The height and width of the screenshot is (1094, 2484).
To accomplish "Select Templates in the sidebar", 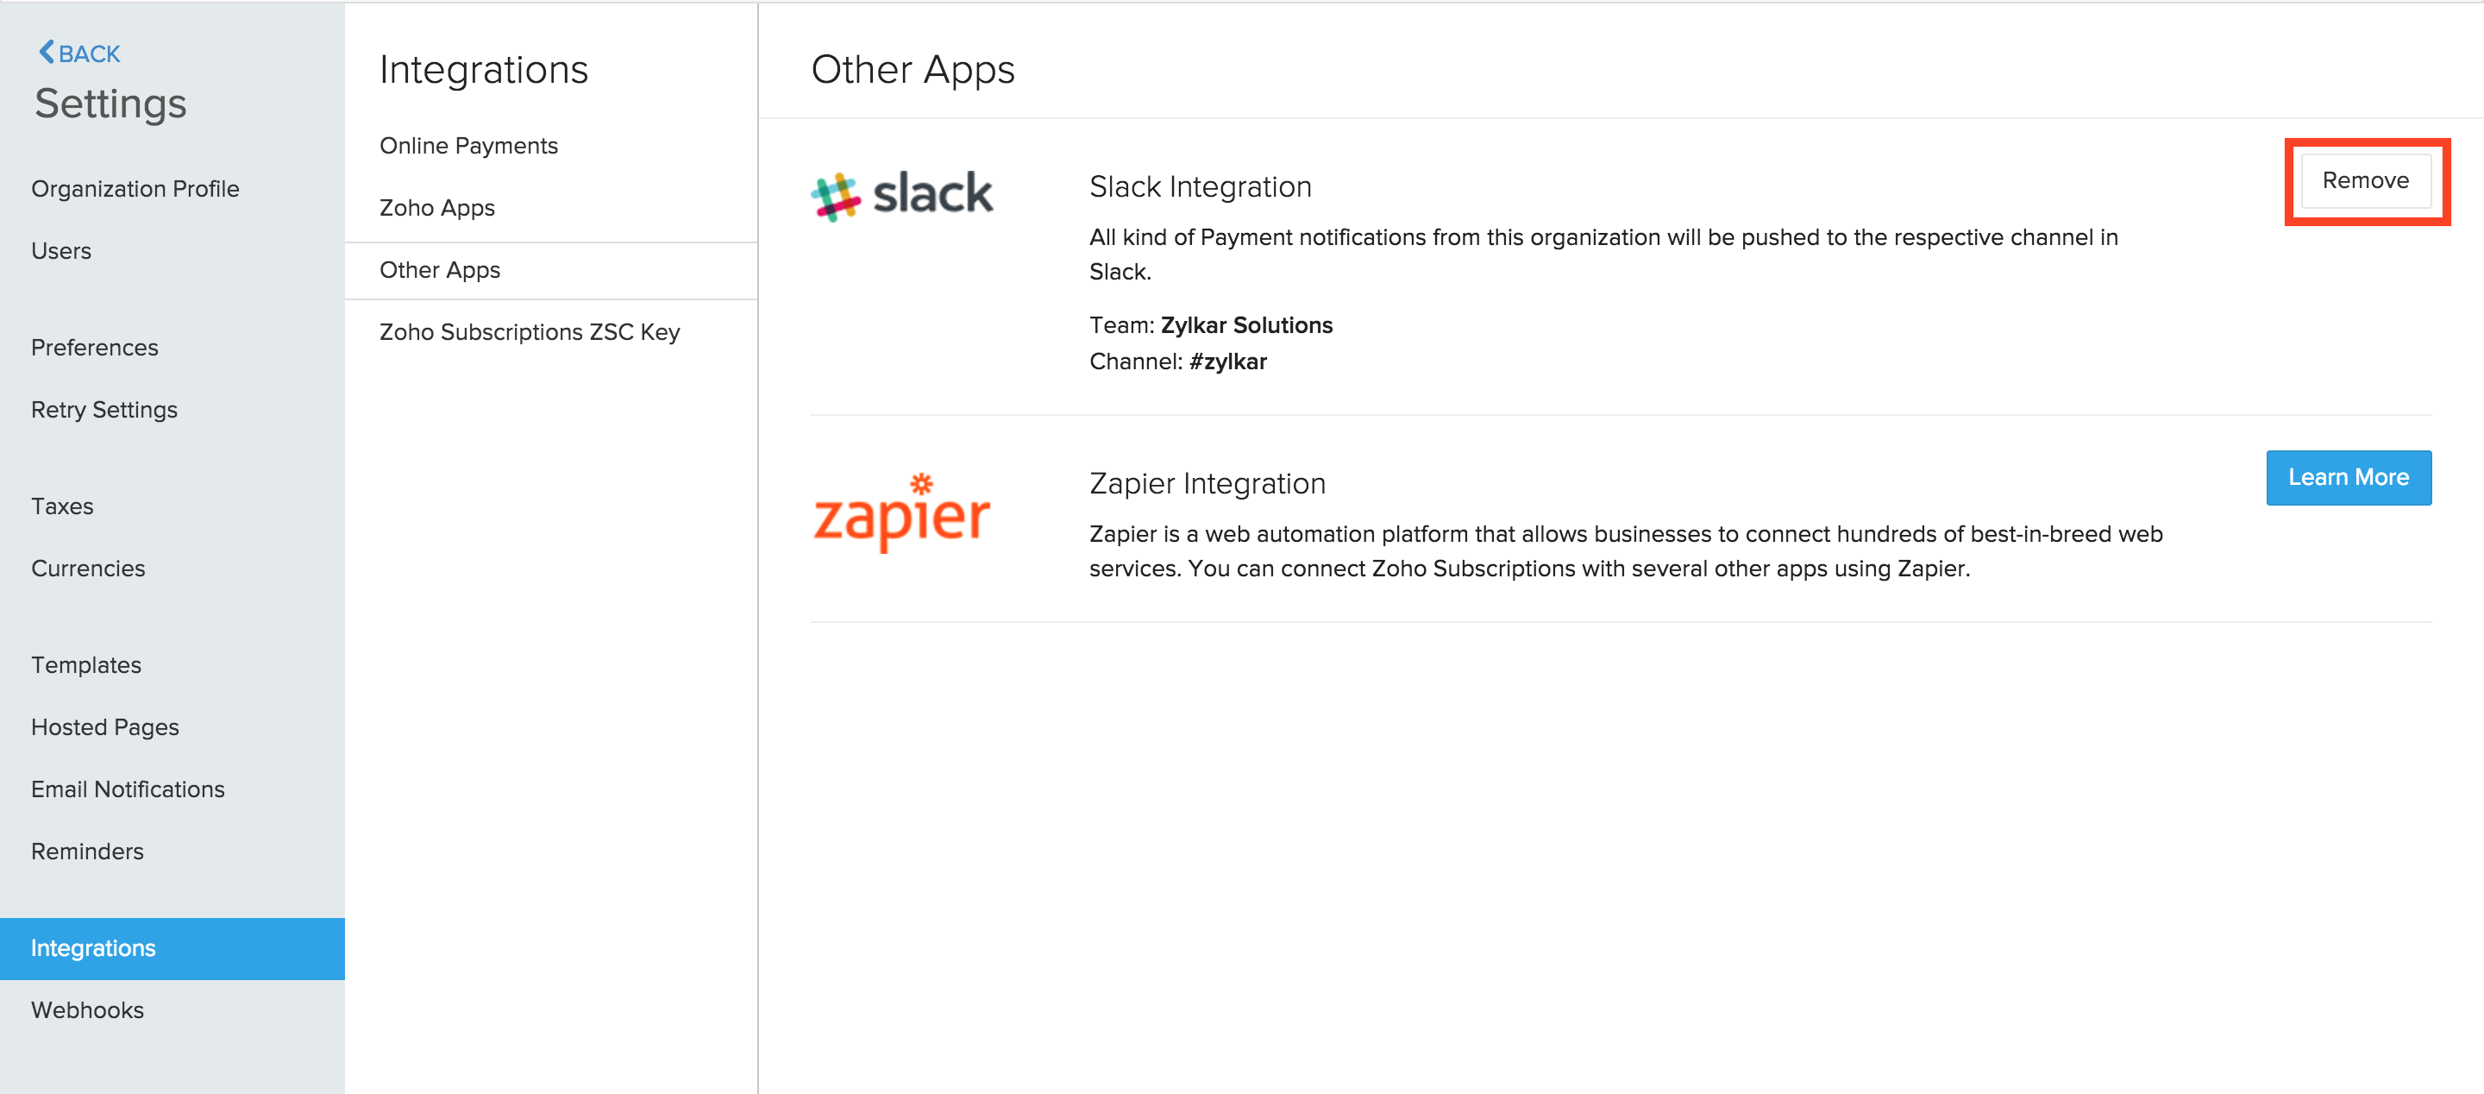I will pyautogui.click(x=86, y=663).
